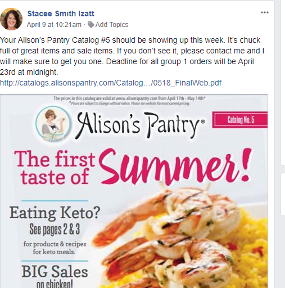Click the first taste of text
Viewport: 285px width, 288px height.
55,168
